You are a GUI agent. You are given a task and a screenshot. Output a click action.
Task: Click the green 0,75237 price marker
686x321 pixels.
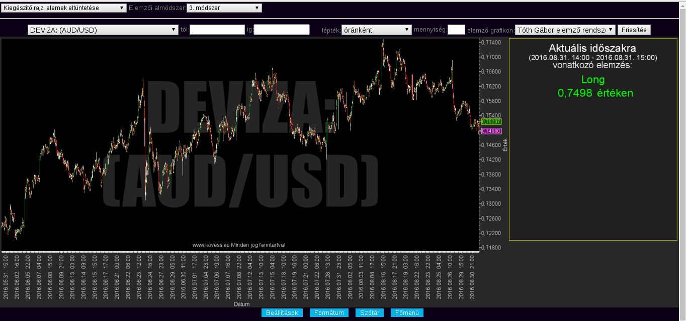[x=491, y=122]
